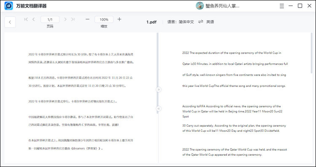This screenshot has height=167, width=316.
Task: Click the page number field 1/1
Action: pyautogui.click(x=50, y=19)
